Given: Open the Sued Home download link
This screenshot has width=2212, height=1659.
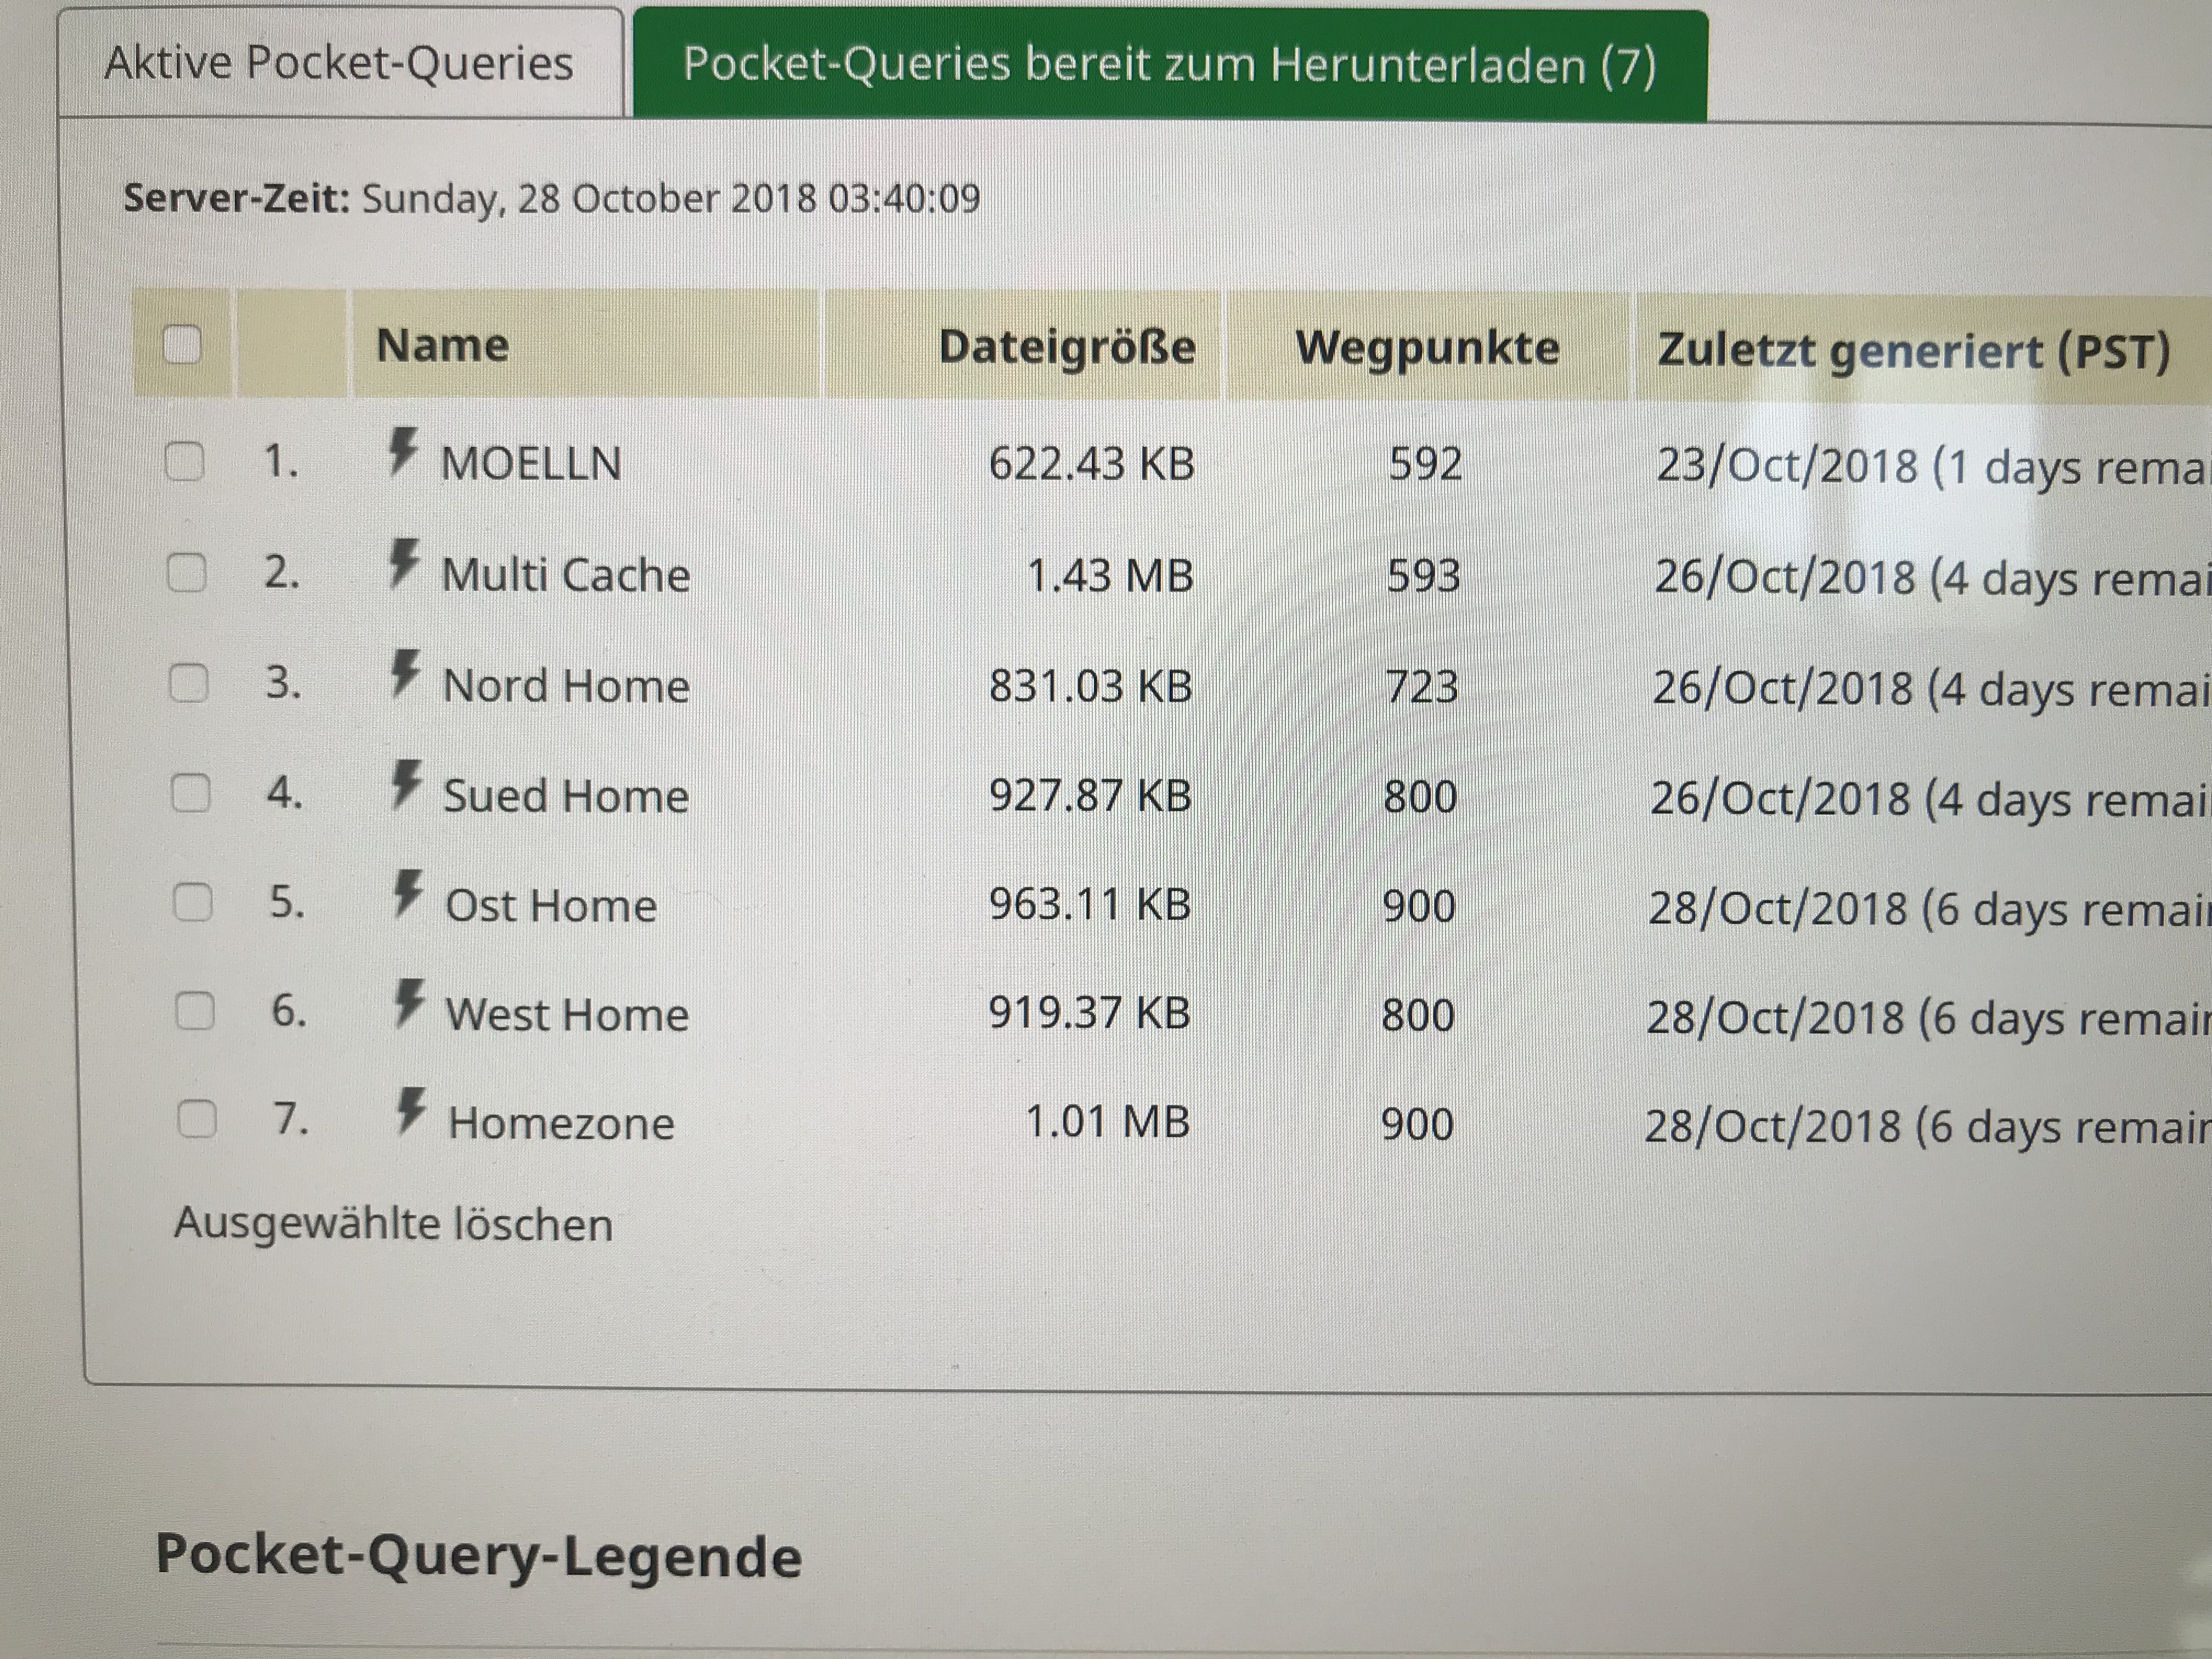Looking at the screenshot, I should 566,796.
